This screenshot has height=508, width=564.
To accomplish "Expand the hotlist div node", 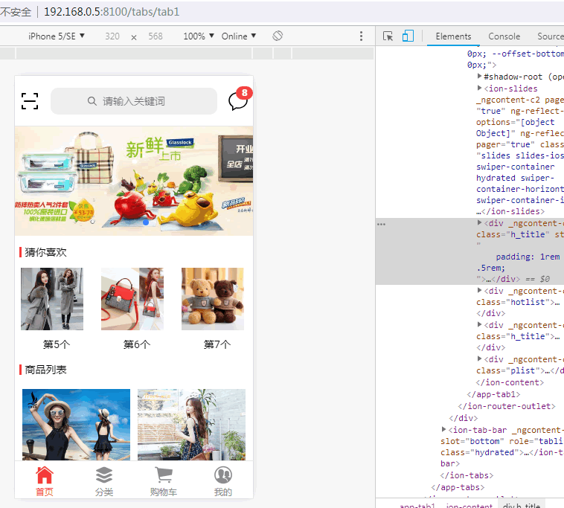I will [479, 290].
